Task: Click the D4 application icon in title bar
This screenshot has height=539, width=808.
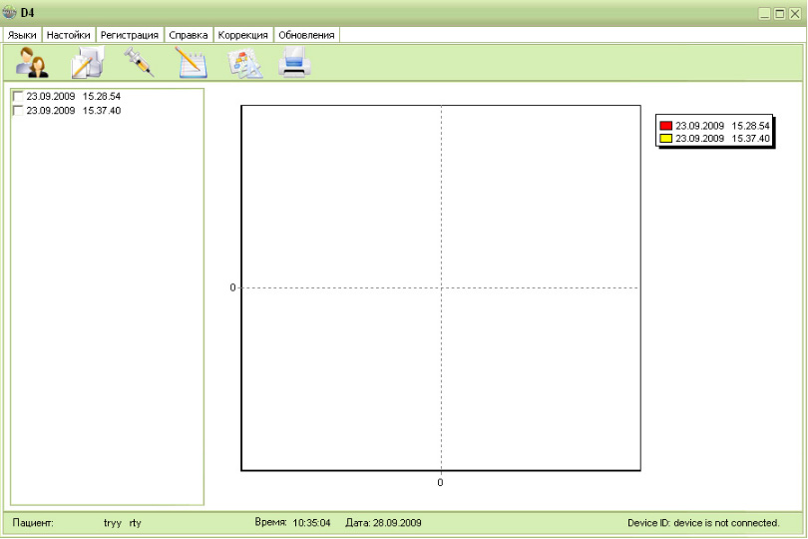Action: (10, 13)
